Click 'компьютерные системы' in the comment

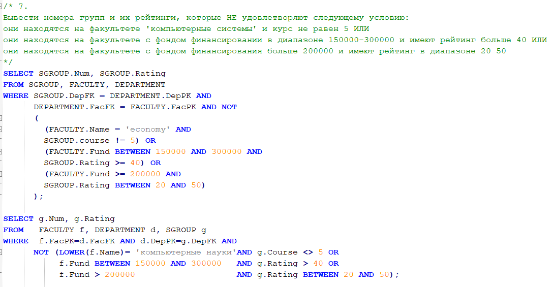pos(201,29)
